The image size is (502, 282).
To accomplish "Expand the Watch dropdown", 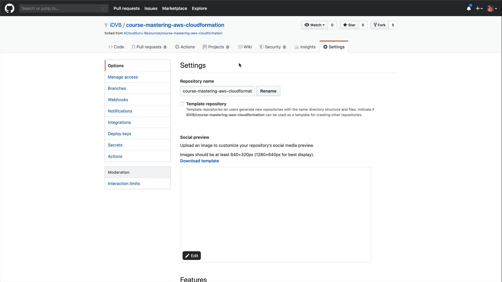I will coord(315,25).
